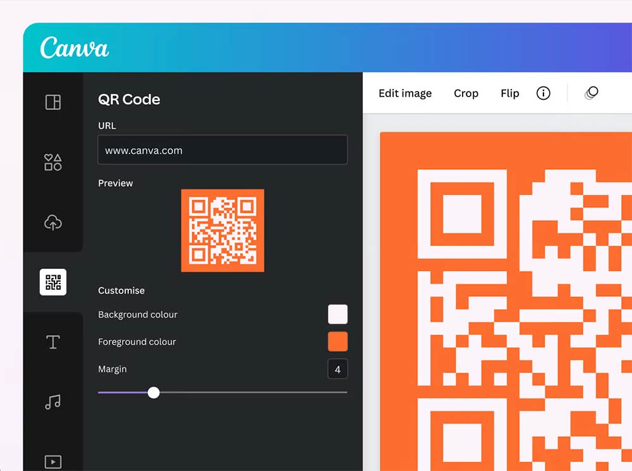Choose Flip from the toolbar
The width and height of the screenshot is (632, 471).
pos(510,93)
